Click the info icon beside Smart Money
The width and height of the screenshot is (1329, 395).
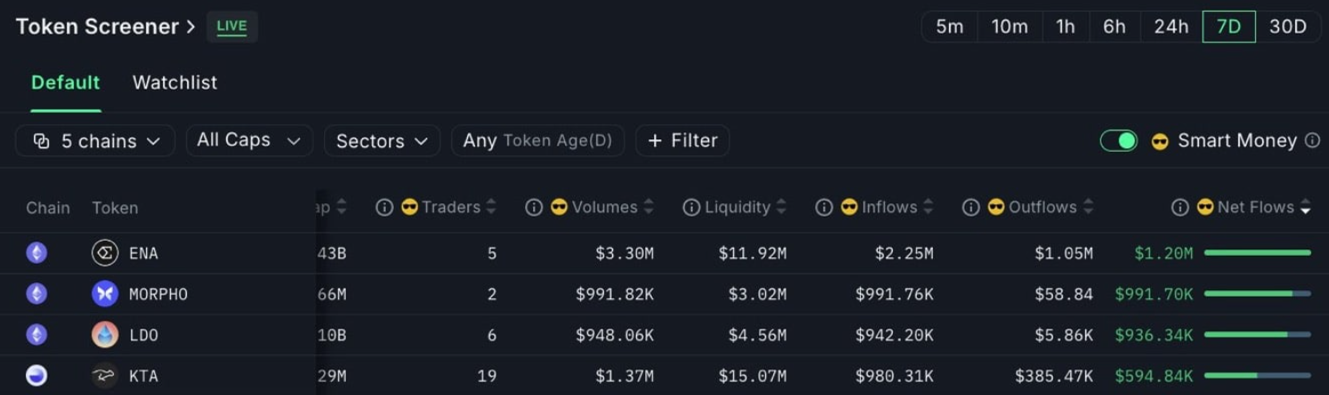[1312, 140]
